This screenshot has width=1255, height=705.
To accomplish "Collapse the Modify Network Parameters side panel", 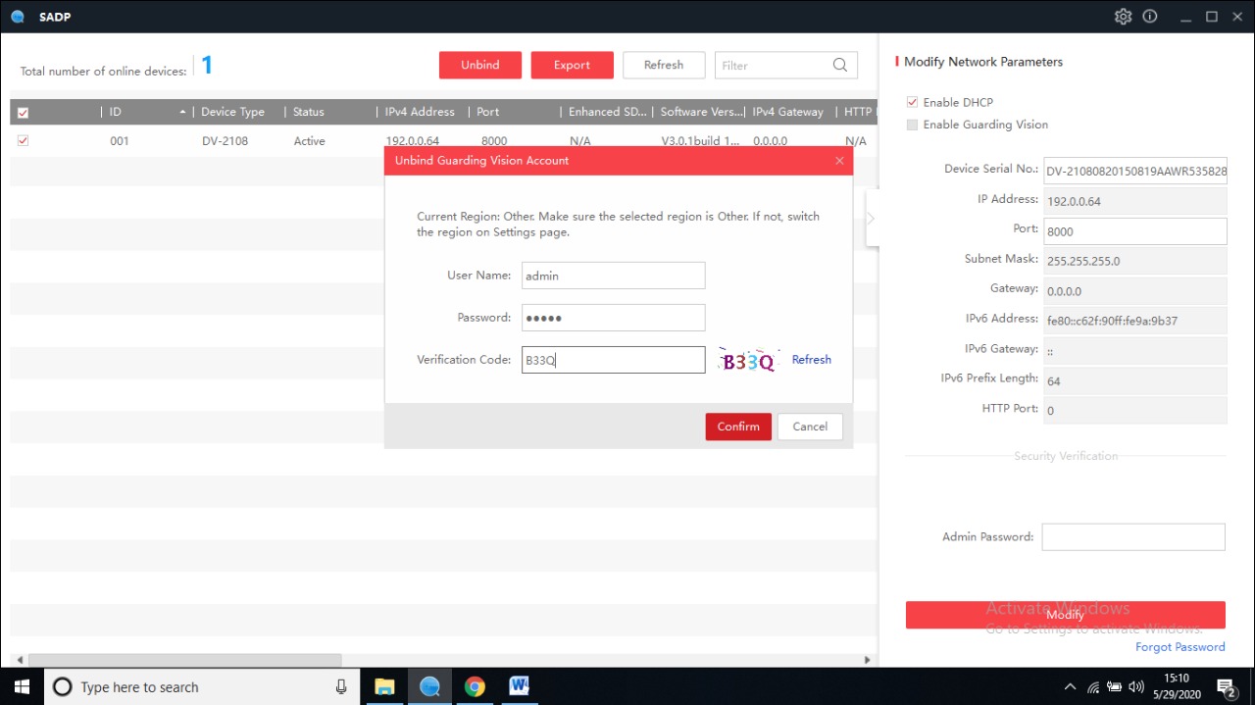I will pos(871,219).
